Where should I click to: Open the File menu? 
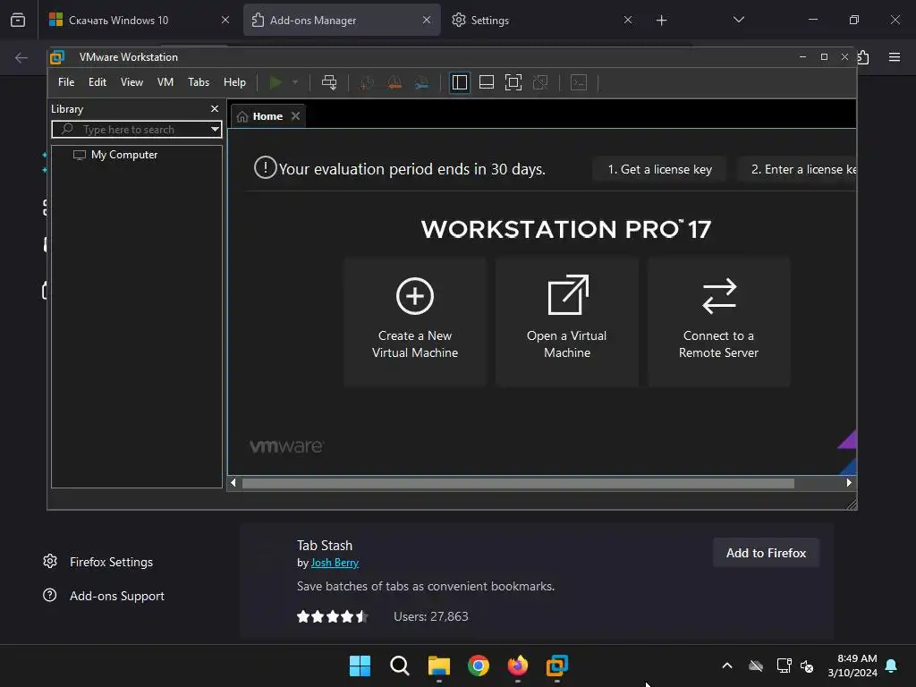point(66,82)
